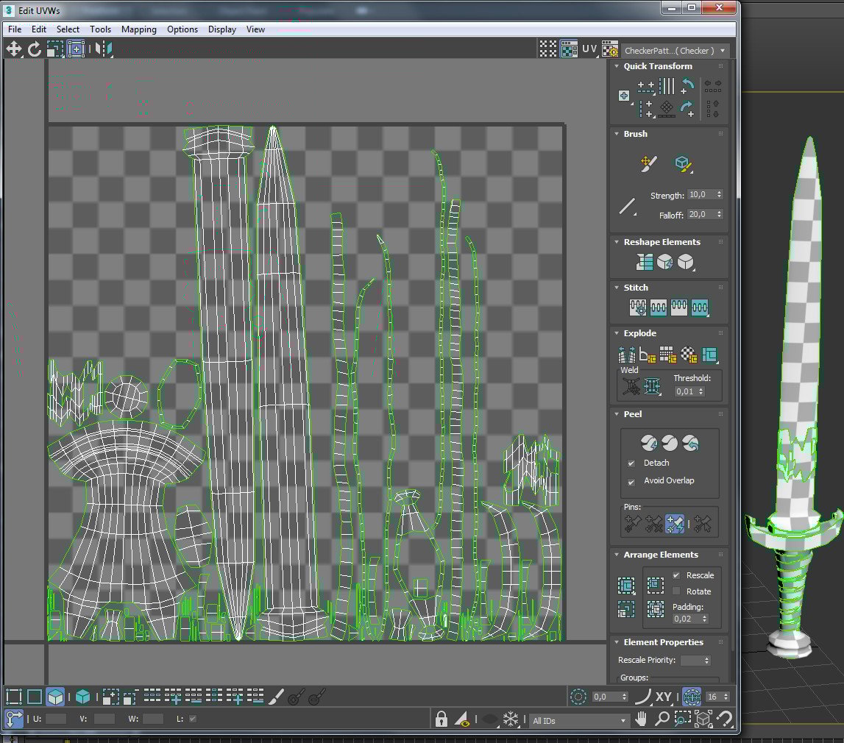The height and width of the screenshot is (743, 844).
Task: Toggle Auto Pin Moved Vertices button
Action: (675, 524)
